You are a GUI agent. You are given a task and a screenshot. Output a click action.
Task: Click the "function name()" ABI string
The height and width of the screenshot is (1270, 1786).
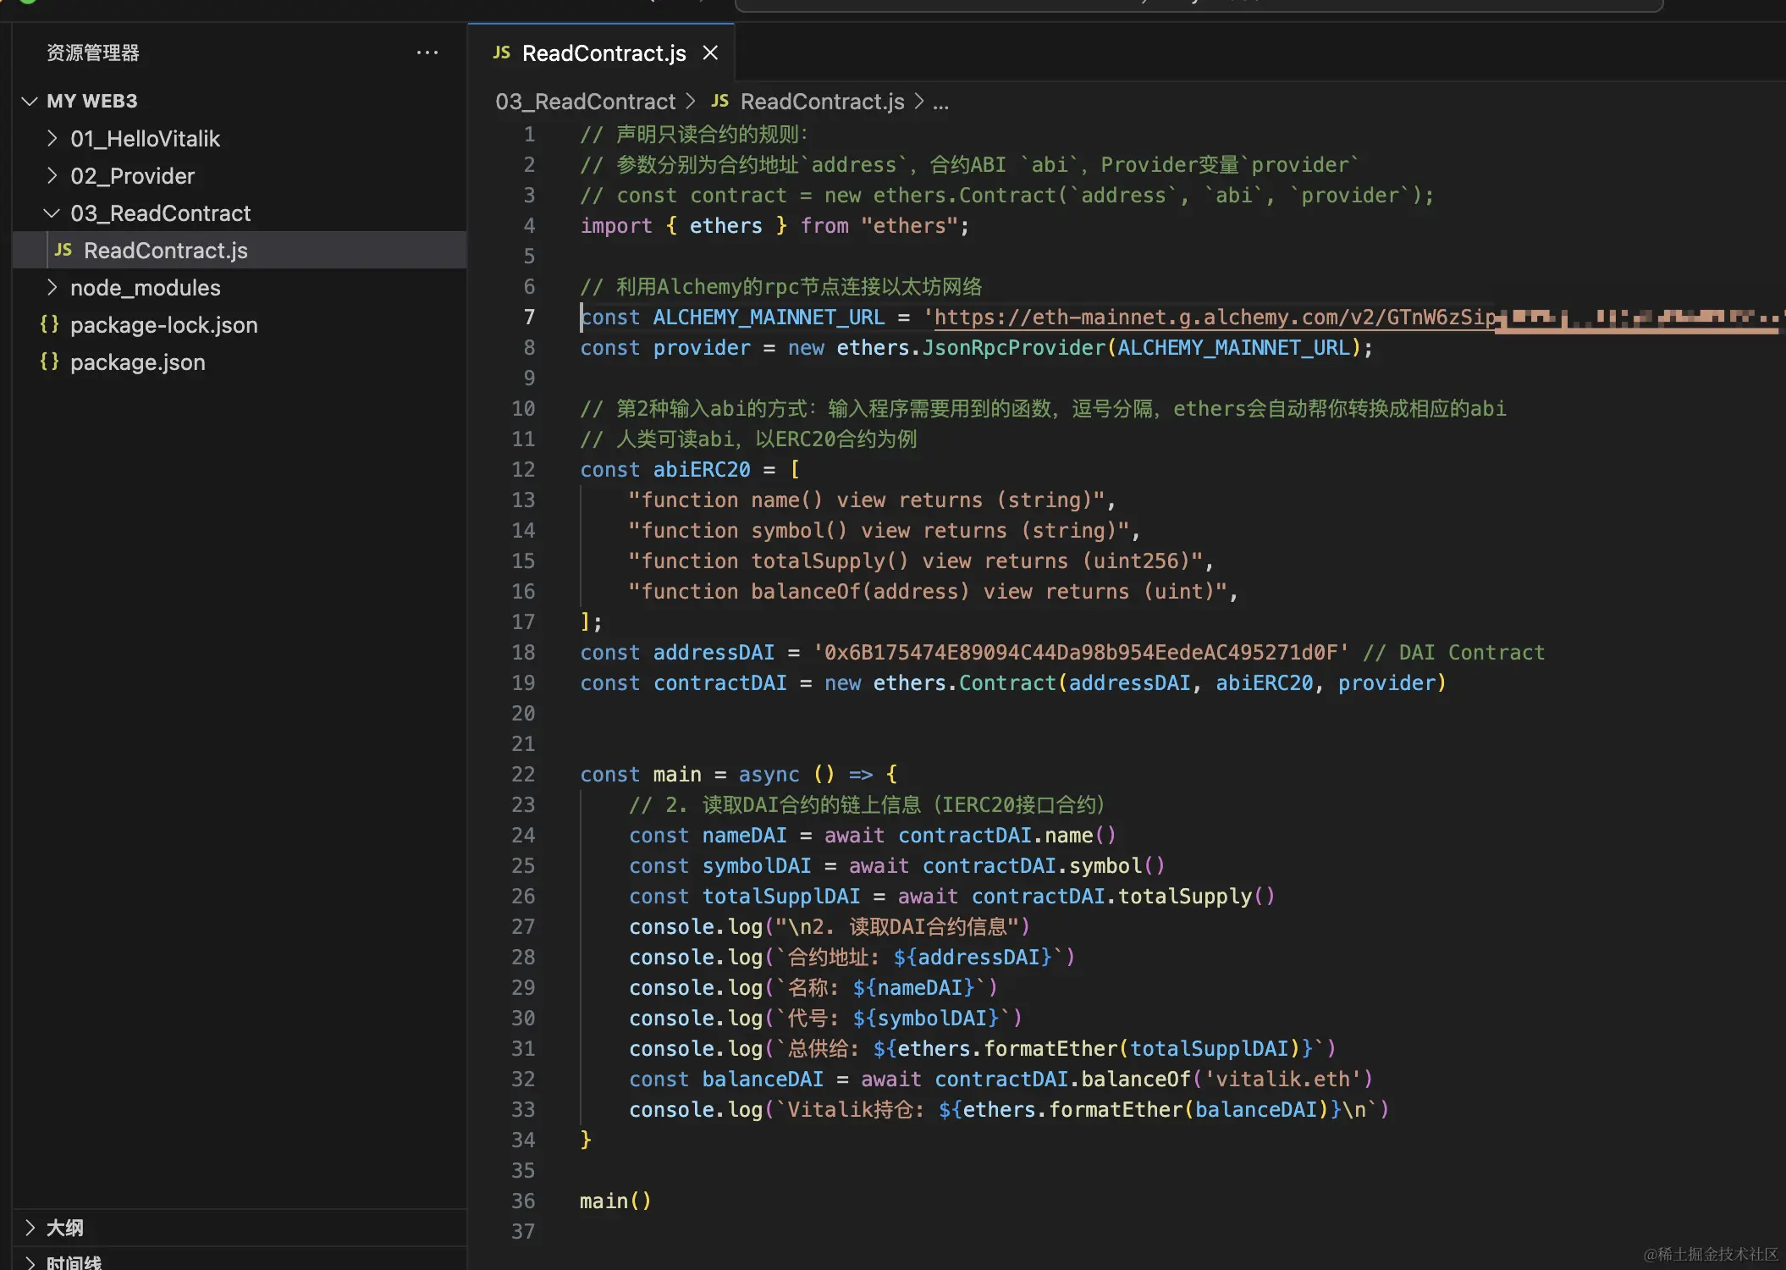866,500
